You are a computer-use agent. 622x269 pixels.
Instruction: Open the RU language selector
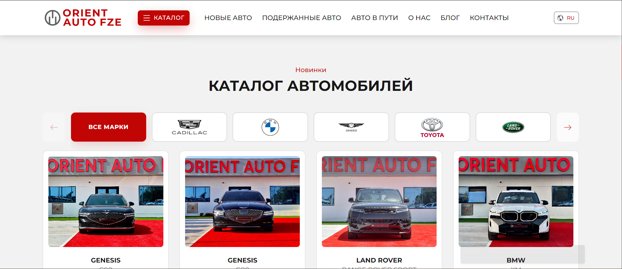(x=566, y=18)
